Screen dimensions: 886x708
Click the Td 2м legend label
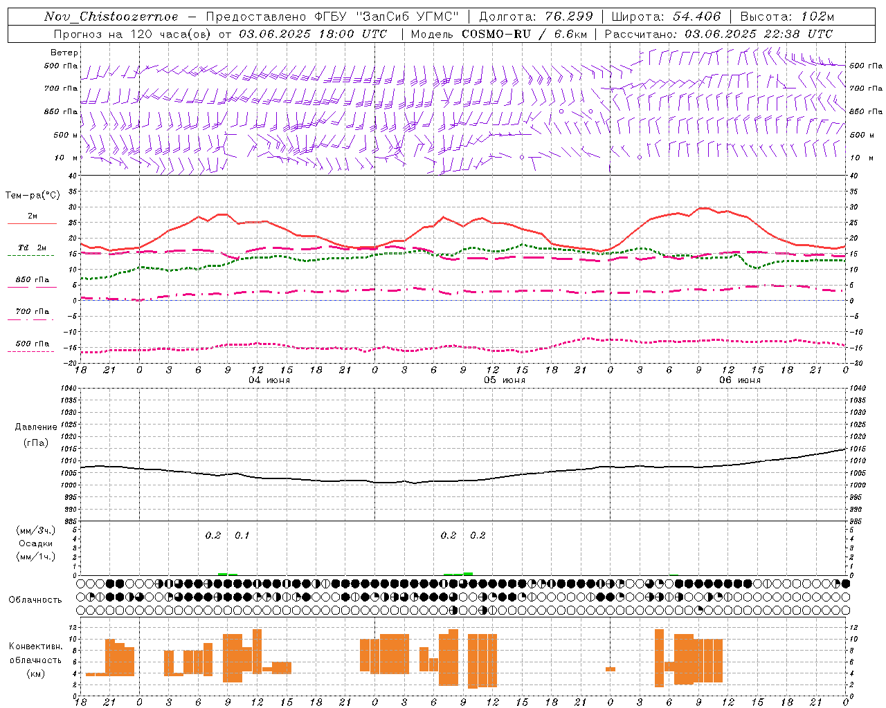(33, 248)
